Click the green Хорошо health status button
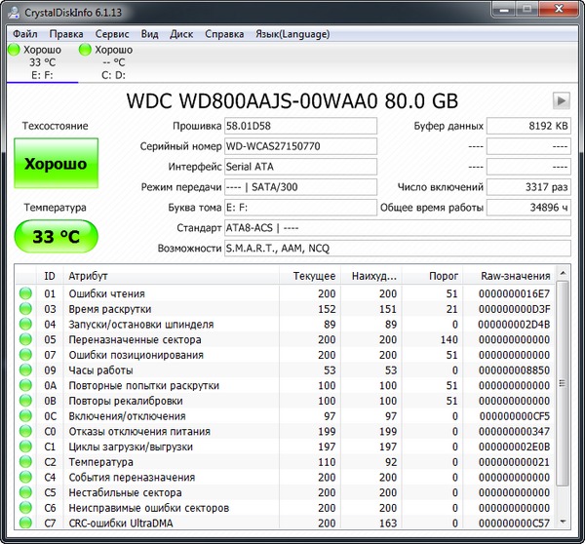This screenshot has height=544, width=585. (56, 164)
